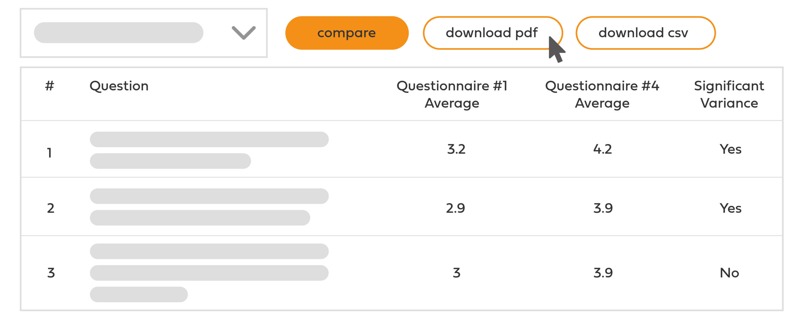Viewport: 800px width, 320px height.
Task: Click the orange compare button
Action: click(x=347, y=33)
